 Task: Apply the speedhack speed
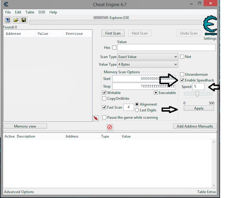point(199,108)
